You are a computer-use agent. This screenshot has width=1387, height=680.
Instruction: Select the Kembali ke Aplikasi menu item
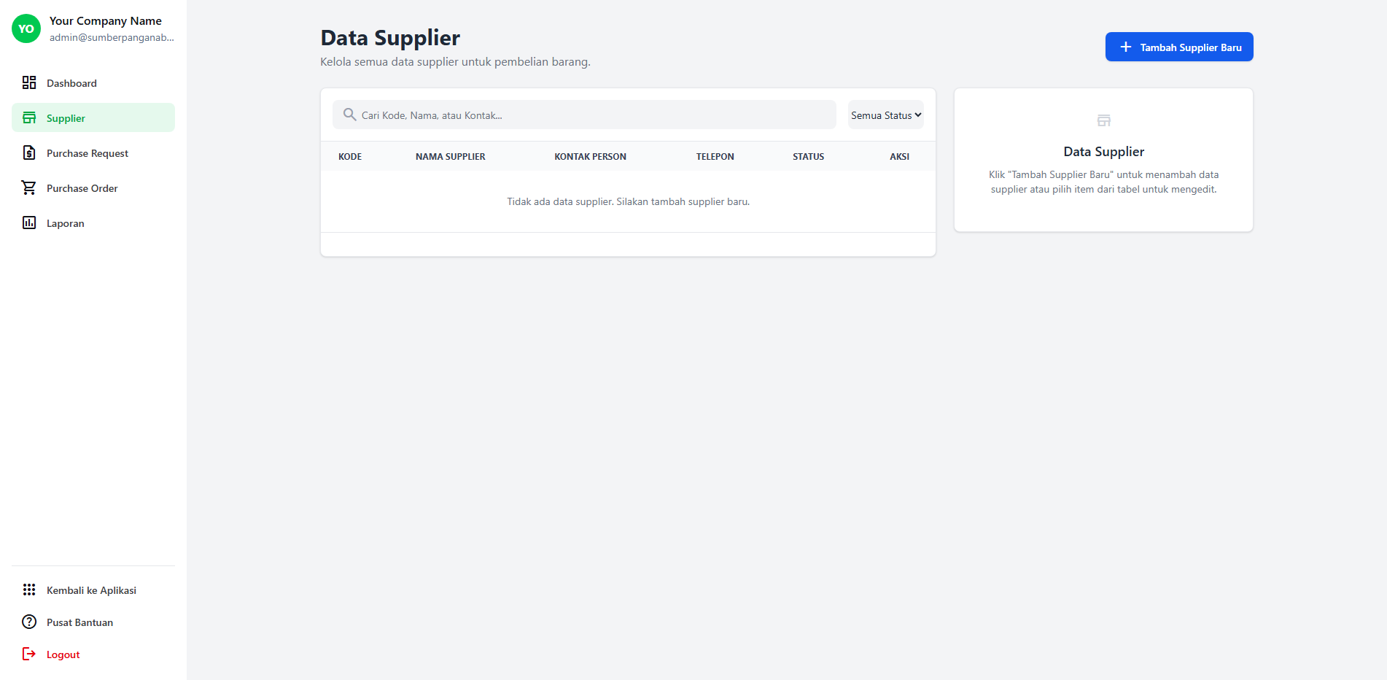[x=91, y=590]
